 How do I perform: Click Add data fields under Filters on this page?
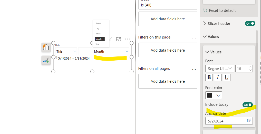168,50
